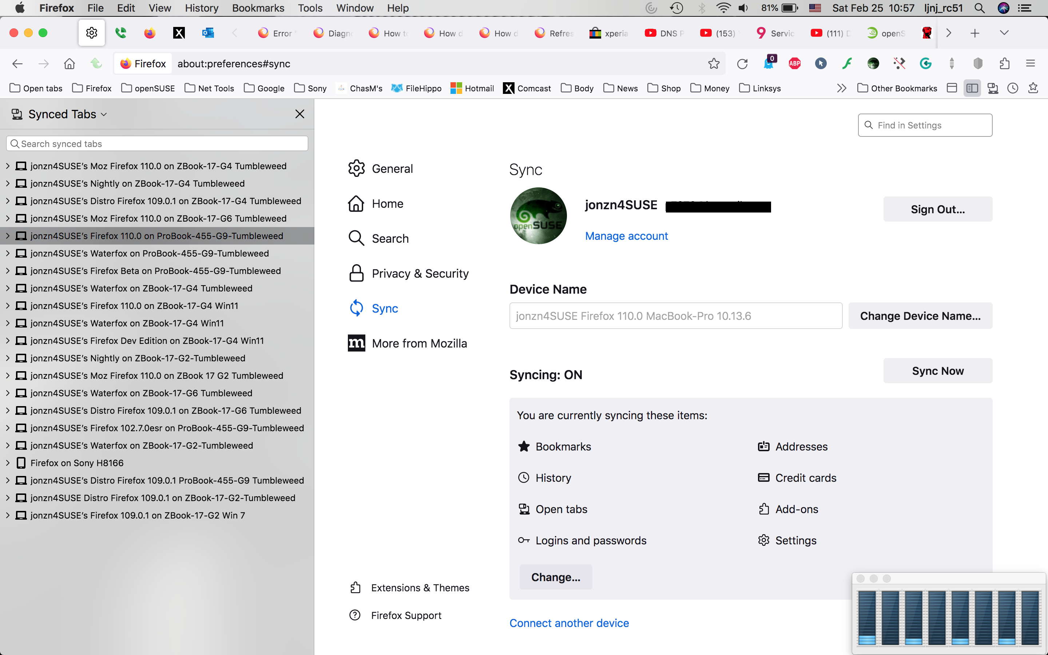This screenshot has height=655, width=1048.
Task: Open the Adblock Plus extension icon
Action: (x=795, y=64)
